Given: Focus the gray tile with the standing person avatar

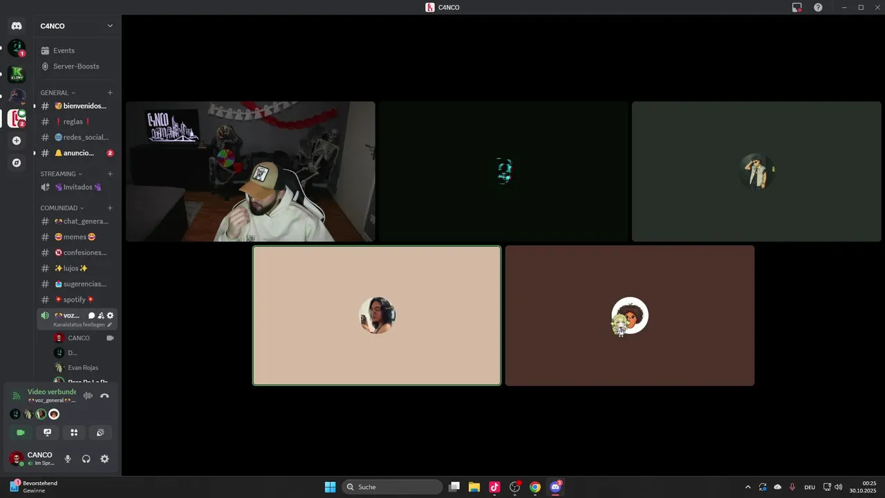Looking at the screenshot, I should click(x=756, y=172).
